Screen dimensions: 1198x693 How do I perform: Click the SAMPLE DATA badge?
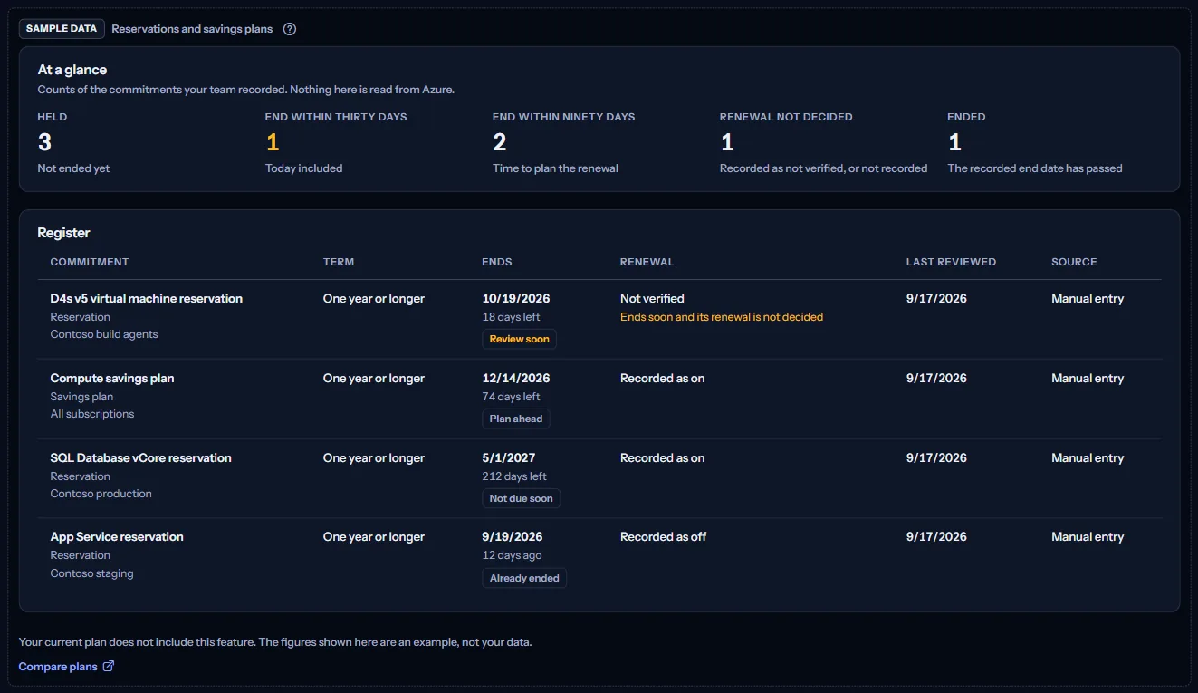(x=62, y=29)
